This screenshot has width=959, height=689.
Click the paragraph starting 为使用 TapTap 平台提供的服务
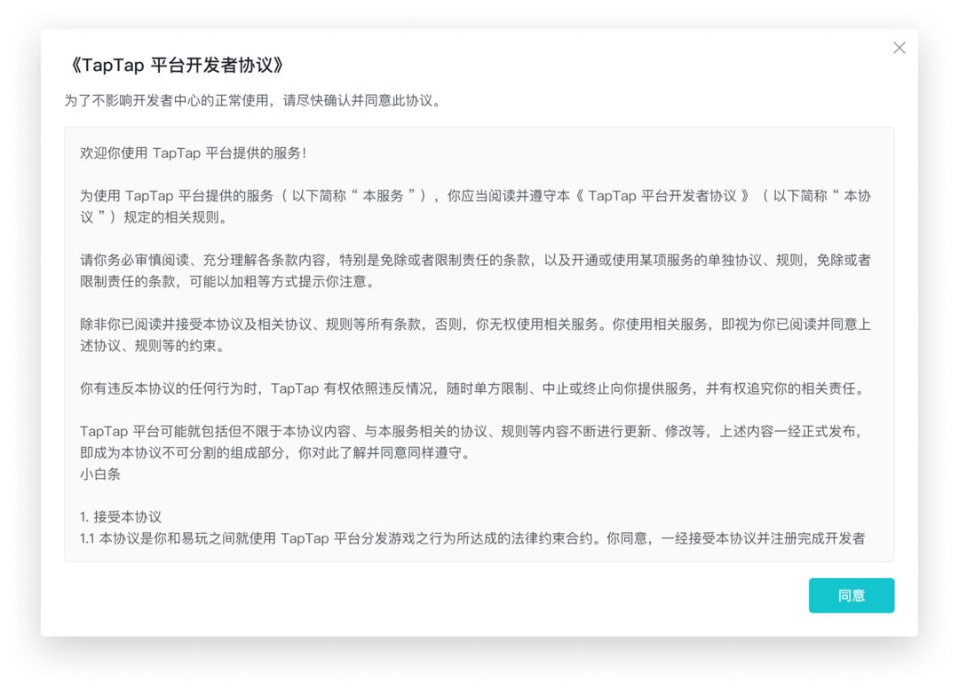click(x=475, y=207)
